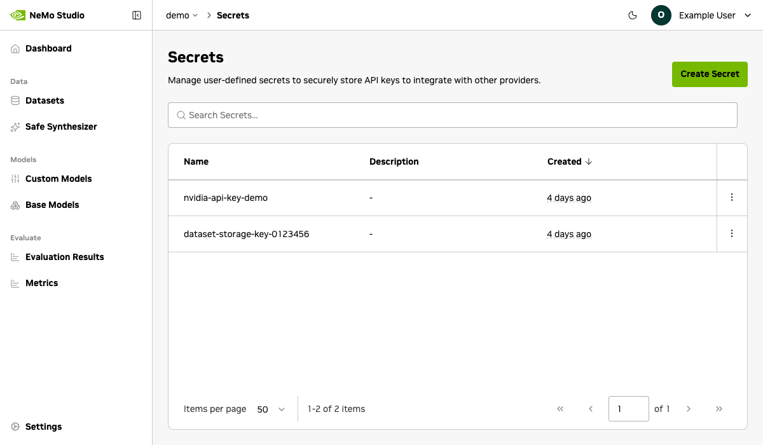This screenshot has width=763, height=445.
Task: Collapse the sidebar using the panel icon
Action: point(137,15)
